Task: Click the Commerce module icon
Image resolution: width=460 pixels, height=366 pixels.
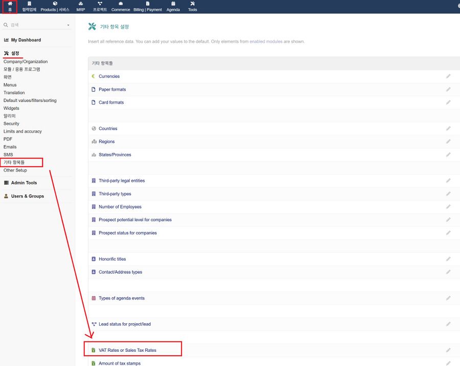Action: (x=121, y=4)
